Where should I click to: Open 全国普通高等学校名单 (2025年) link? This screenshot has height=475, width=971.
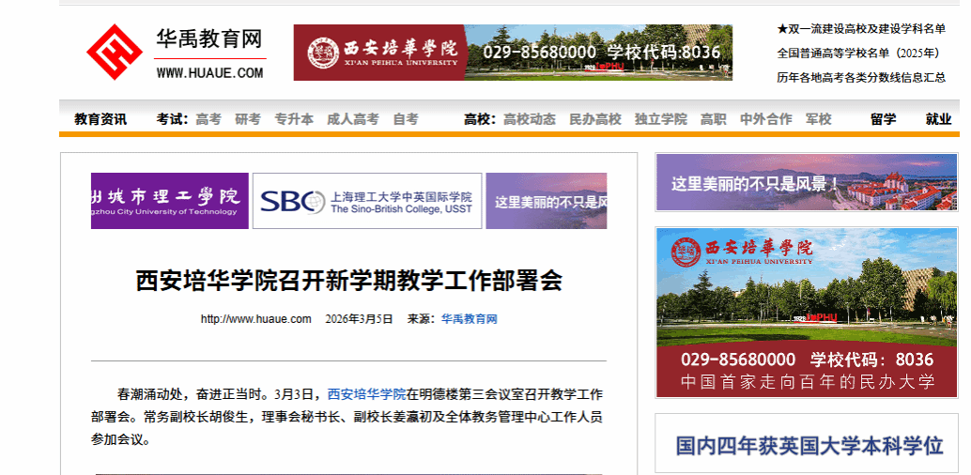point(861,53)
